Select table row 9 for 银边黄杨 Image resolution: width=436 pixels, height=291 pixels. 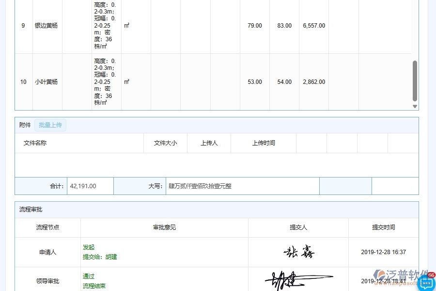[x=46, y=26]
